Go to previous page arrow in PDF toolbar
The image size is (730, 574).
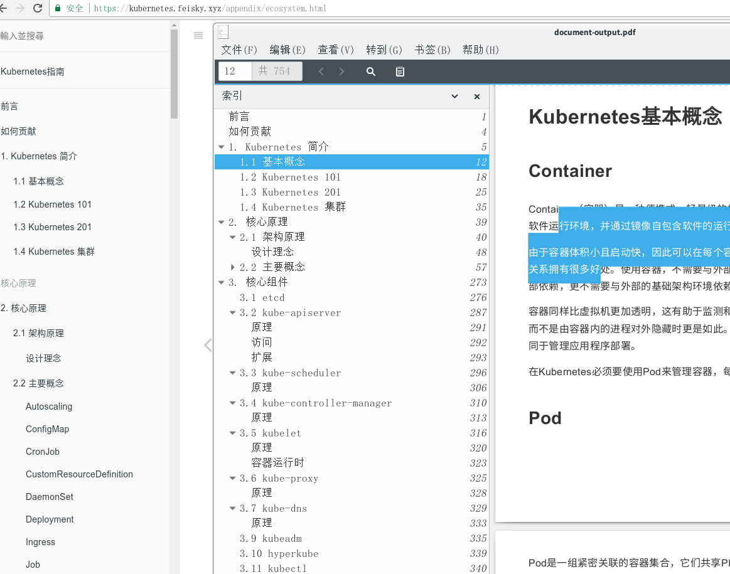321,71
